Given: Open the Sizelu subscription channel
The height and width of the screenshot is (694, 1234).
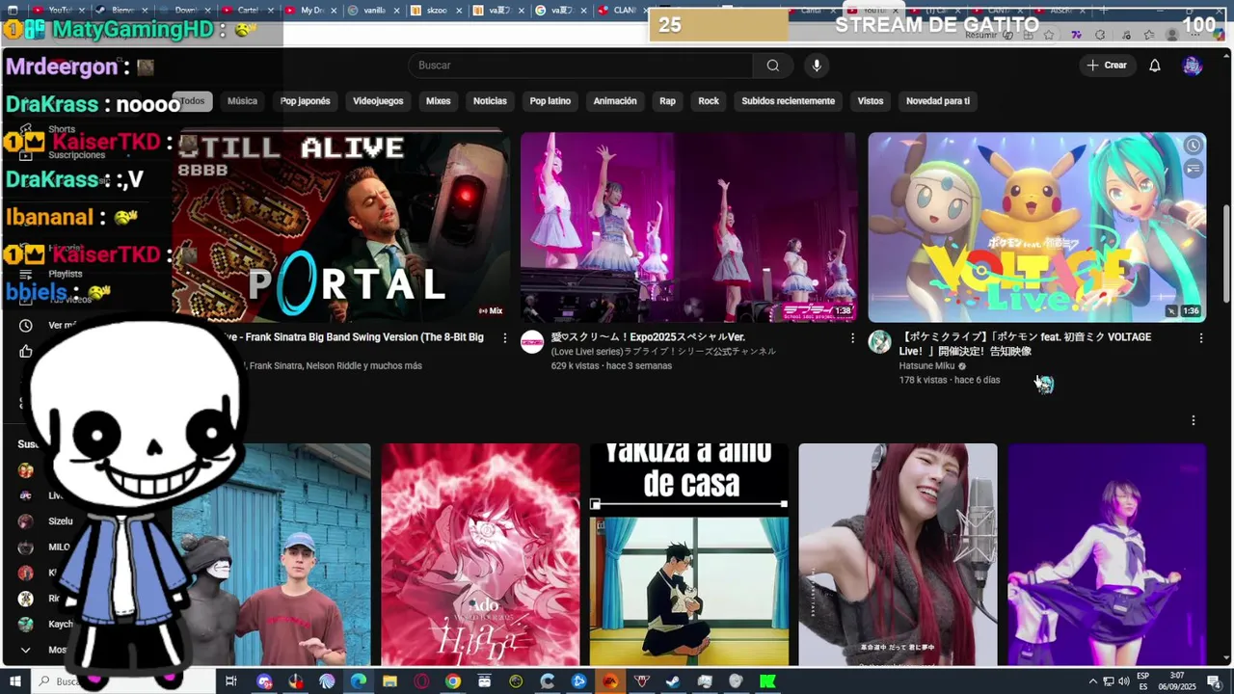Looking at the screenshot, I should [x=61, y=521].
